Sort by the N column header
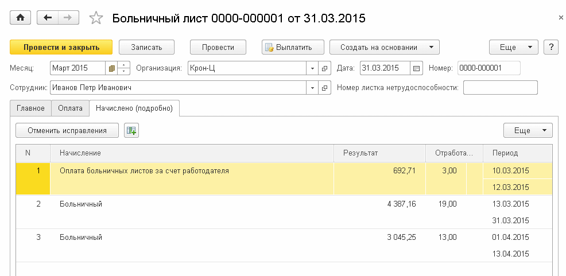566x276 pixels. 33,153
